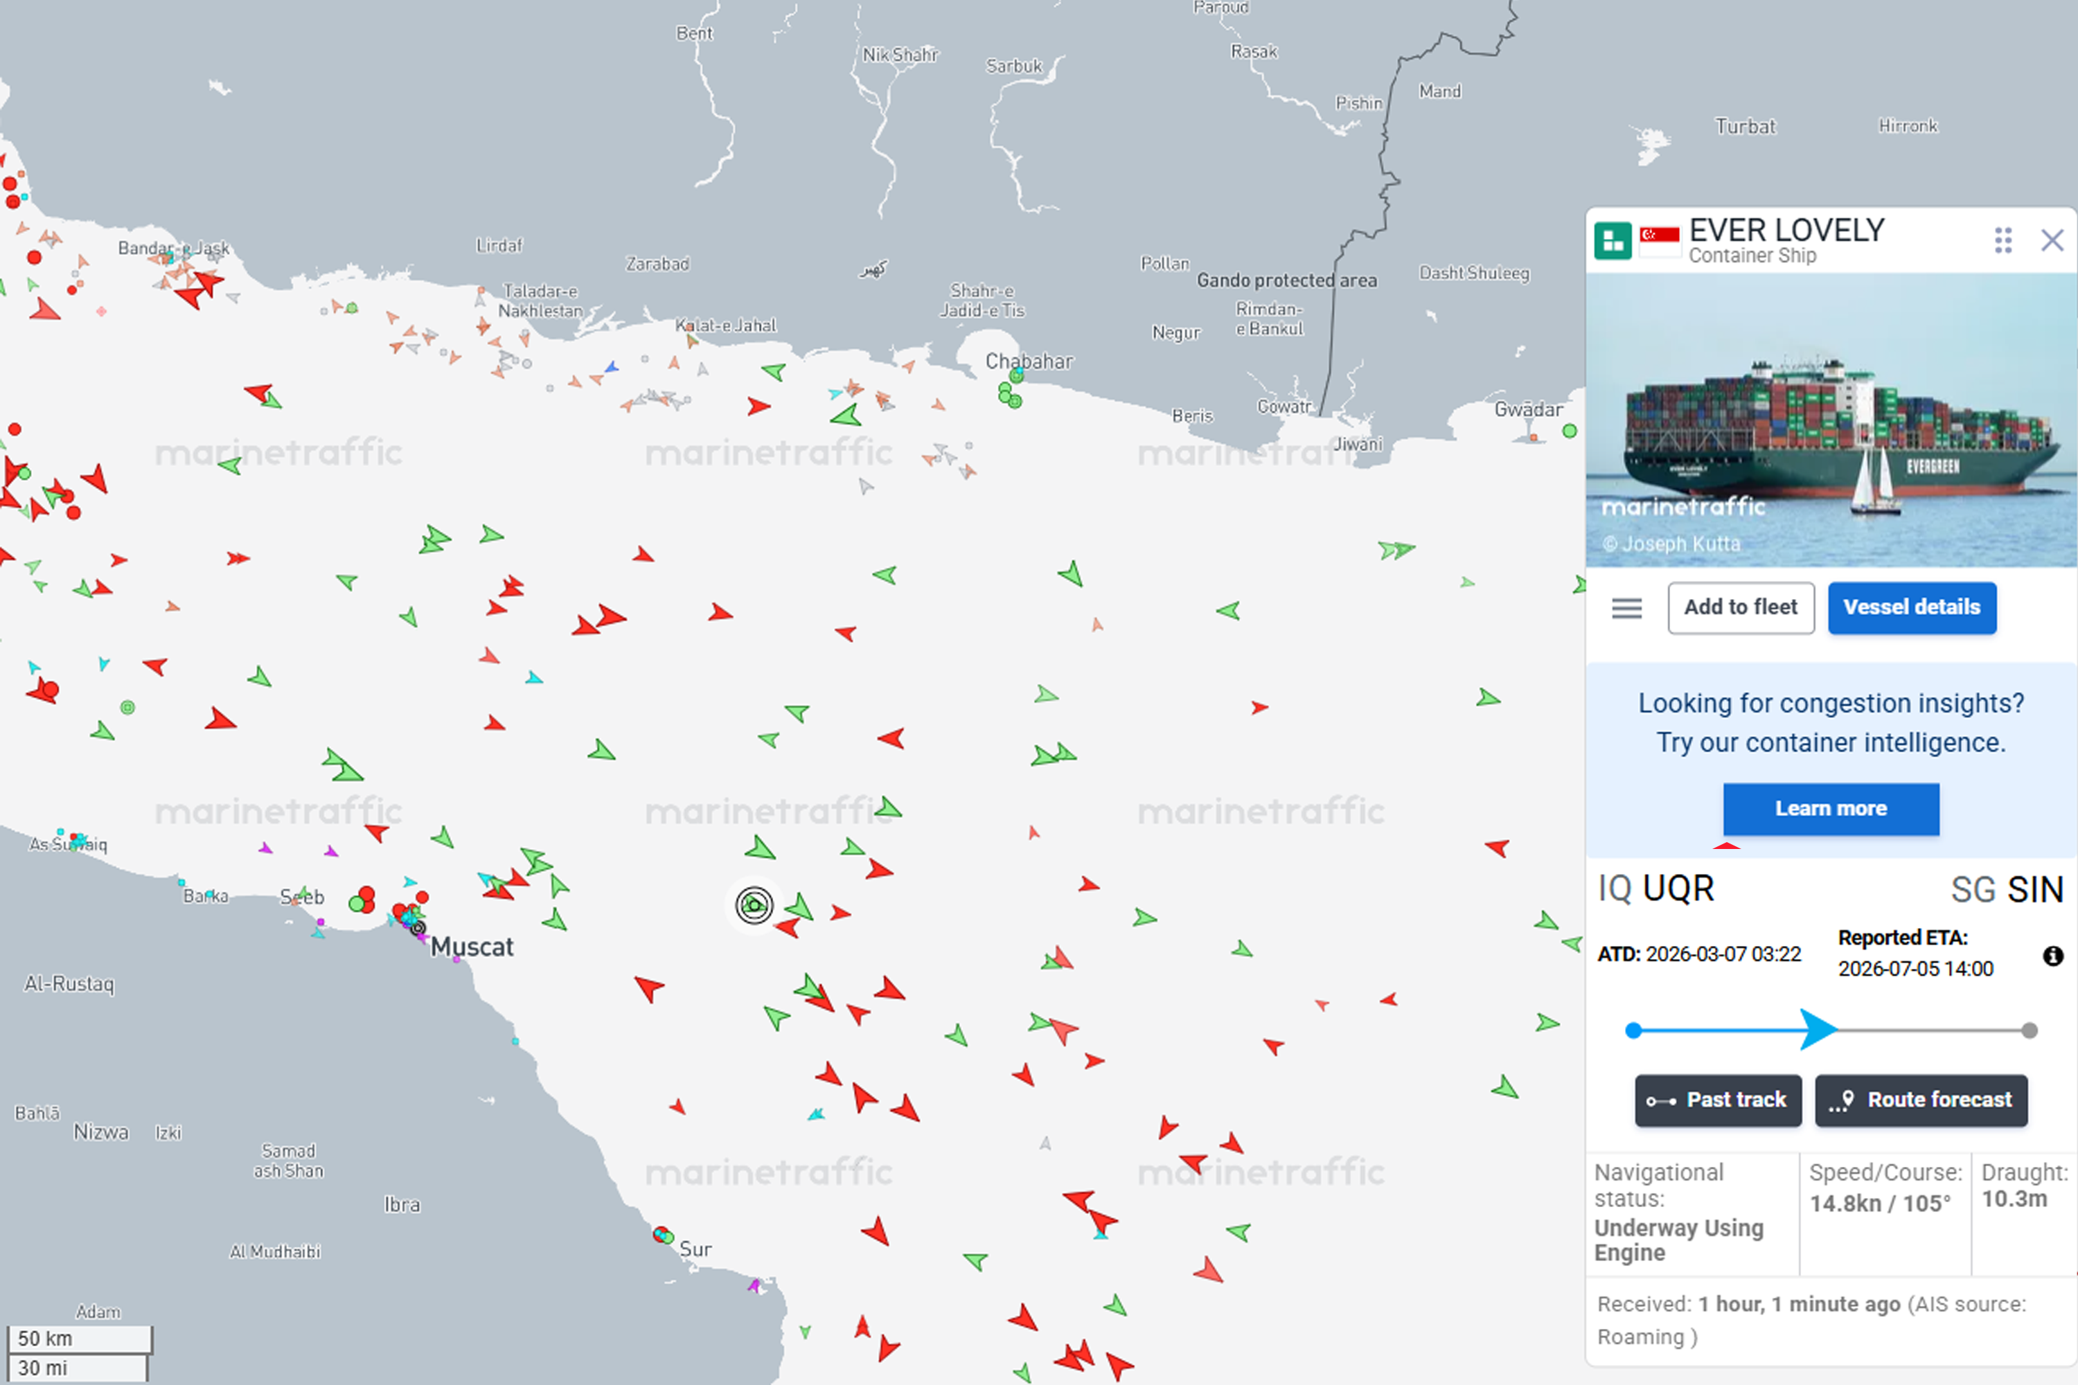Click the Gando protected area label
The height and width of the screenshot is (1385, 2078).
[1286, 280]
